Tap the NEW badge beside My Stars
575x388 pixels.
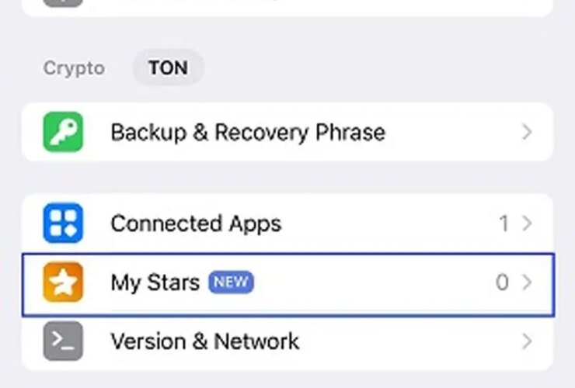(231, 282)
